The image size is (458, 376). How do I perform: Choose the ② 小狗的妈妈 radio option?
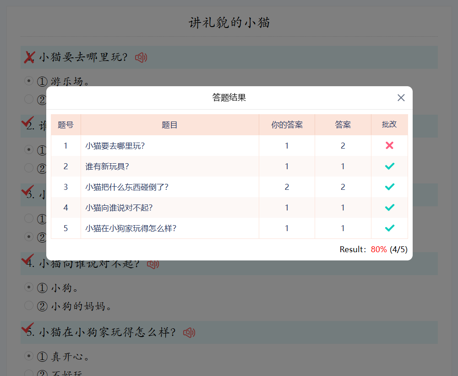[x=29, y=305]
